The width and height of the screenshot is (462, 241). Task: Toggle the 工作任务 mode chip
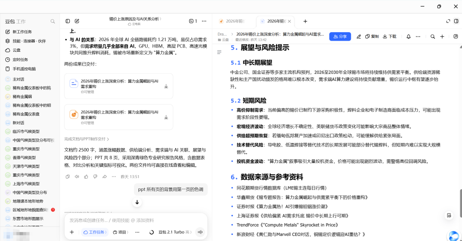coord(95,232)
